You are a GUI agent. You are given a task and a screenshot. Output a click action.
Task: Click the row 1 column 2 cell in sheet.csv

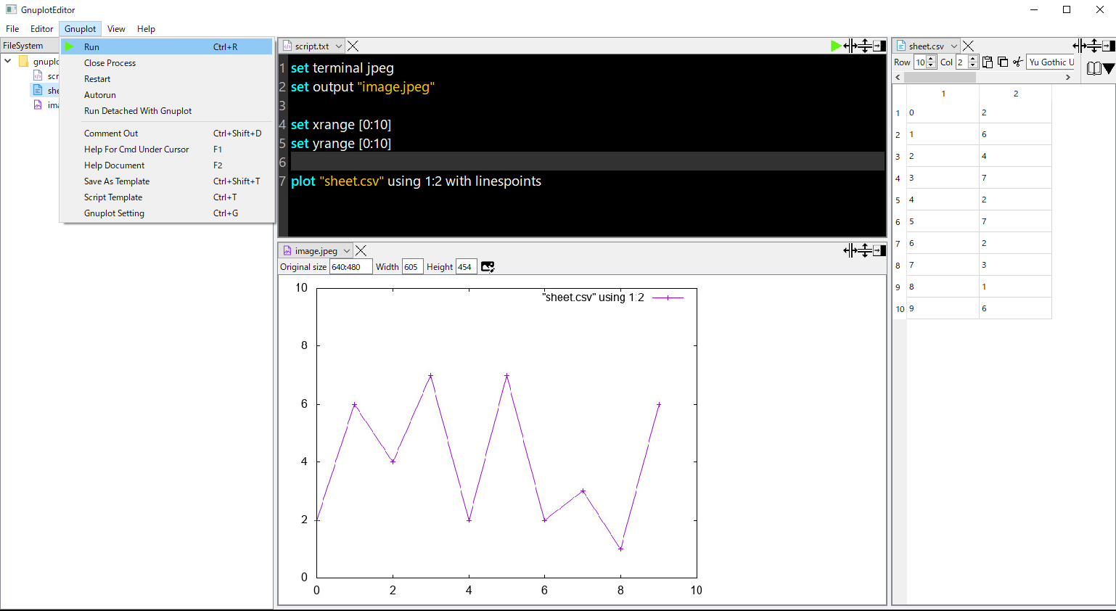point(1015,112)
